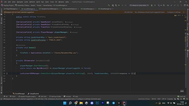Click 'No, whitespace should insert suggested items' link
The height and width of the screenshot is (106, 189).
pos(150,12)
